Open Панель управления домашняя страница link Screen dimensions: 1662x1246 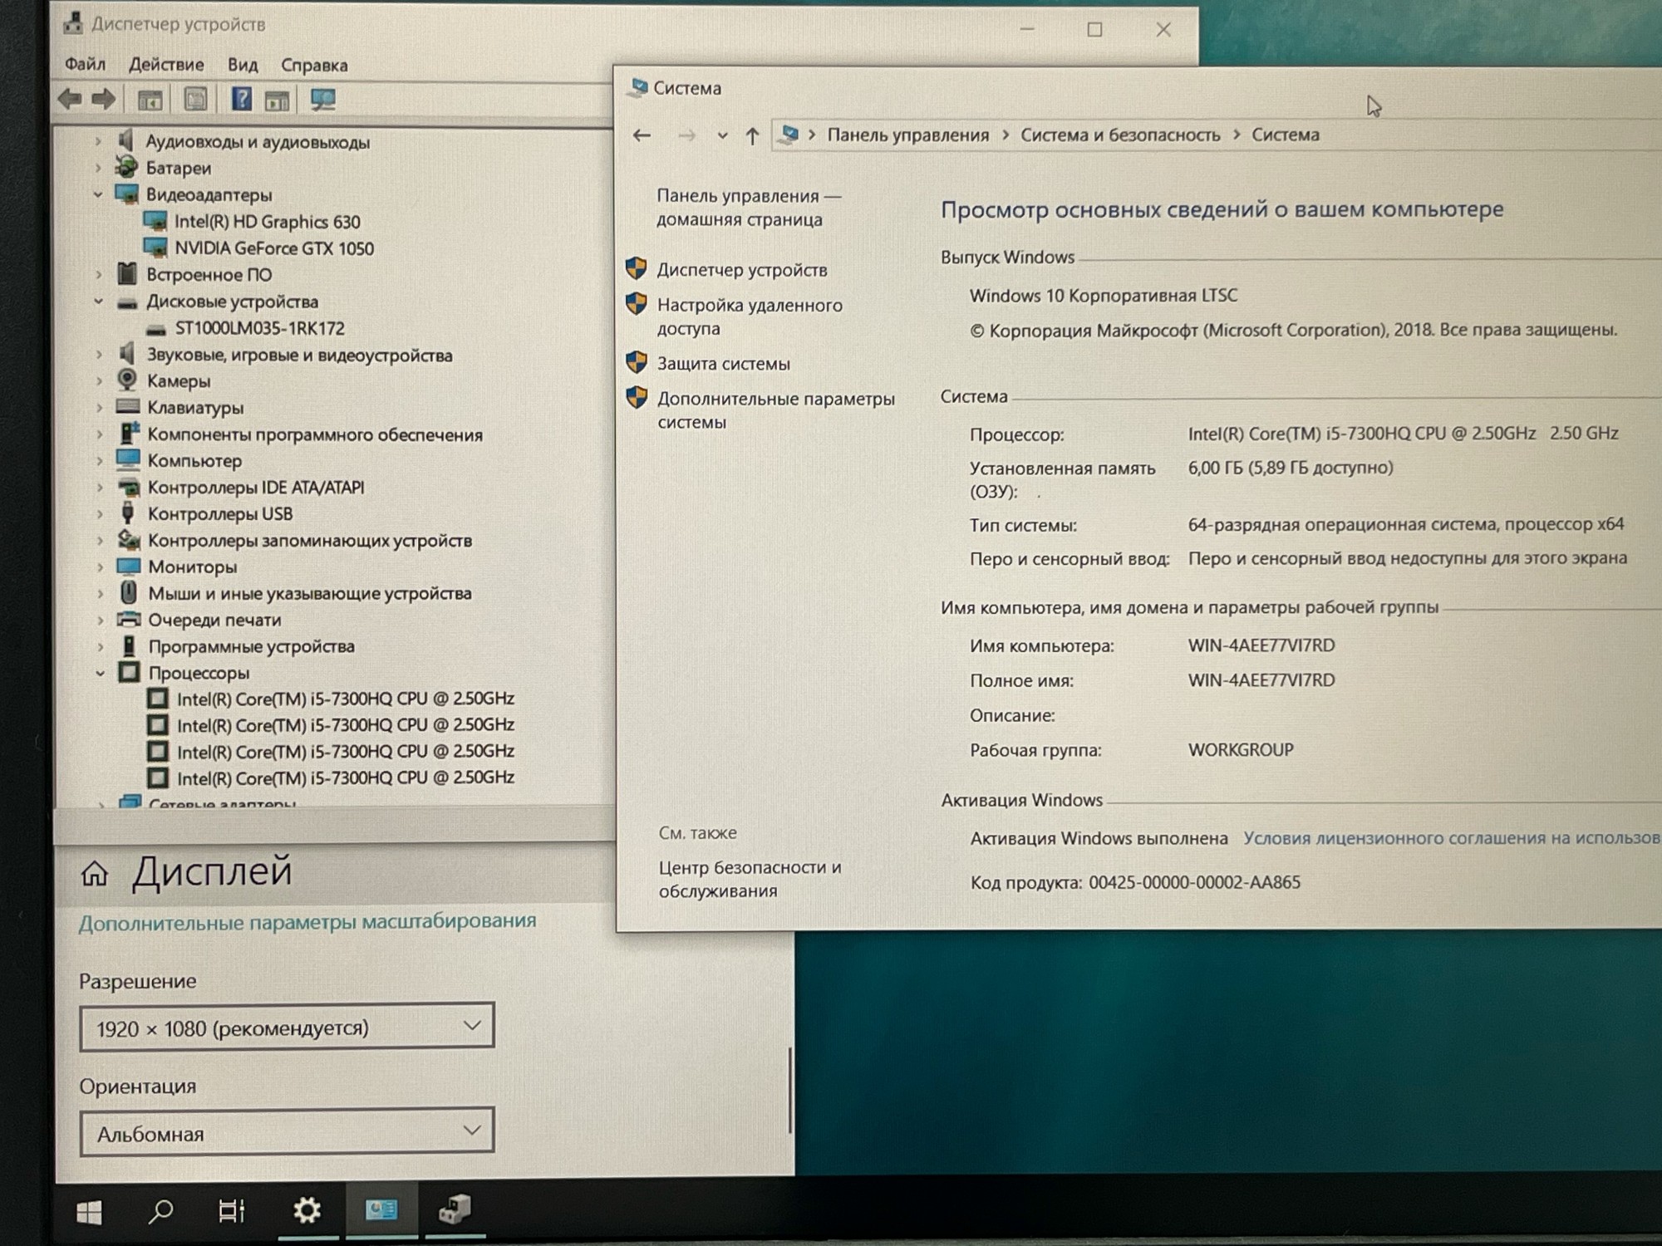tap(749, 208)
